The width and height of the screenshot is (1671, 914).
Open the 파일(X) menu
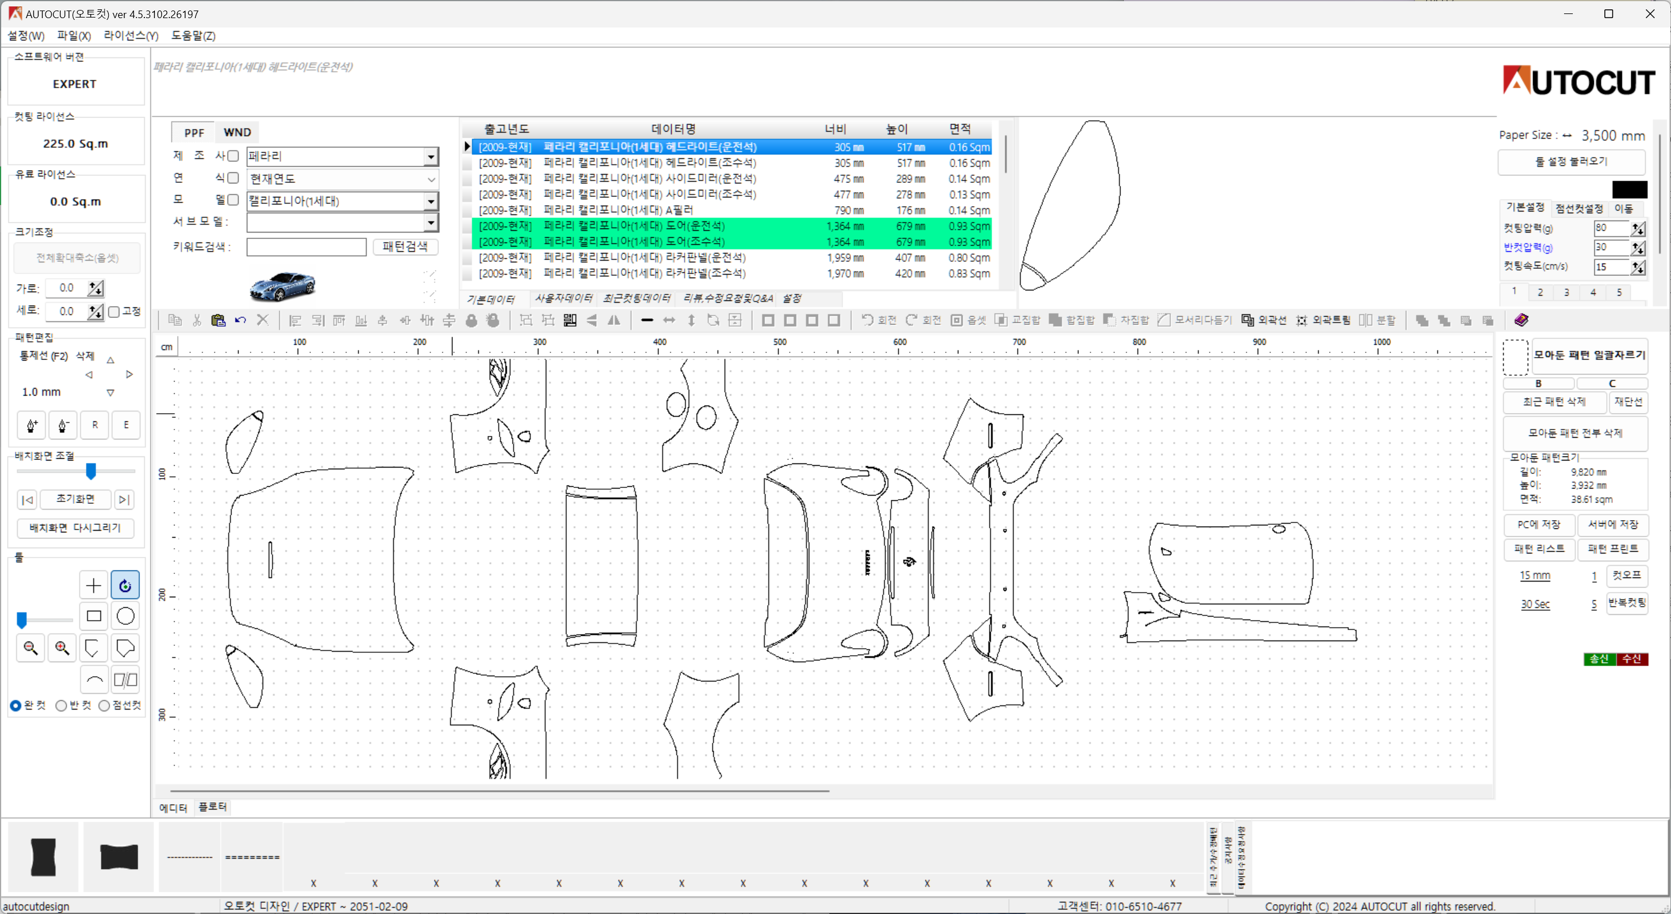coord(74,36)
